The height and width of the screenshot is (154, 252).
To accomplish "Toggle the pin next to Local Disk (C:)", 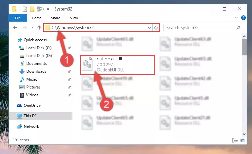I will click(x=69, y=48).
